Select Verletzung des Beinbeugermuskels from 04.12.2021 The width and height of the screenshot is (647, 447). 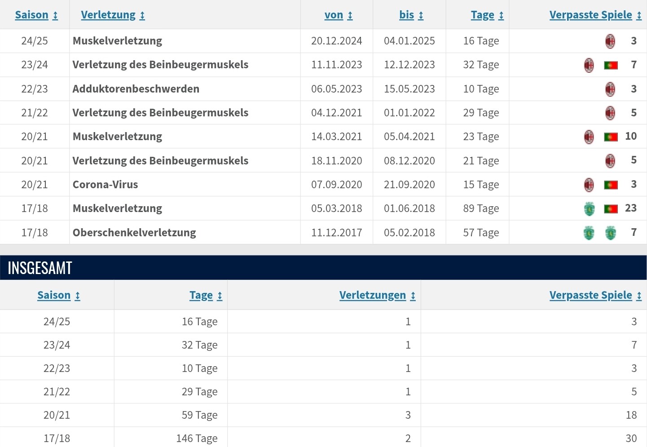pos(160,113)
